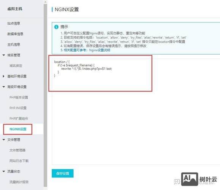The width and height of the screenshot is (220, 190).
Task: Select the 流量状态 menu label
Action: [x=14, y=171]
